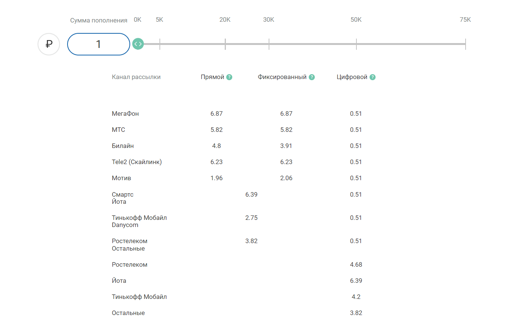This screenshot has height=330, width=508.
Task: Select the МТС row label
Action: pos(119,130)
